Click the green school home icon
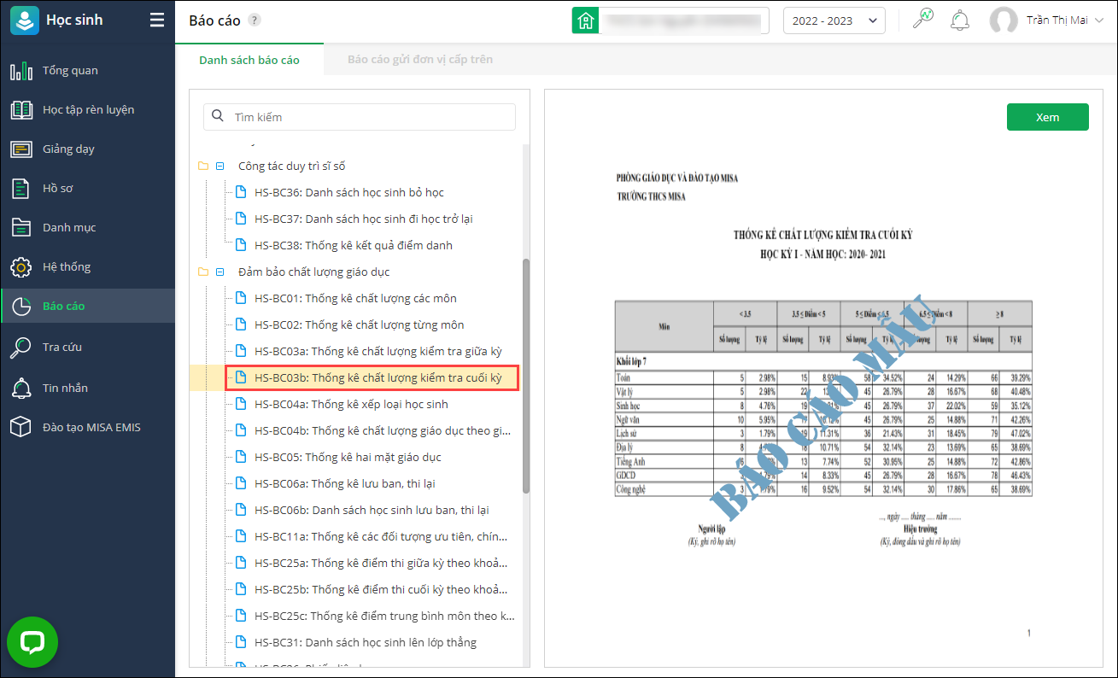 [585, 20]
